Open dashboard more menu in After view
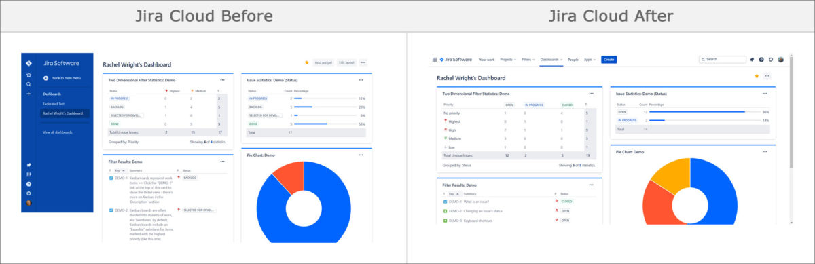This screenshot has height=264, width=815. 767,76
